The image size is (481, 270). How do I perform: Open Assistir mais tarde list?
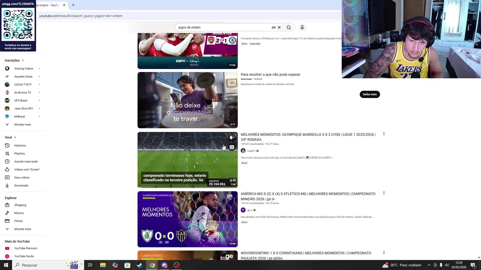26,161
